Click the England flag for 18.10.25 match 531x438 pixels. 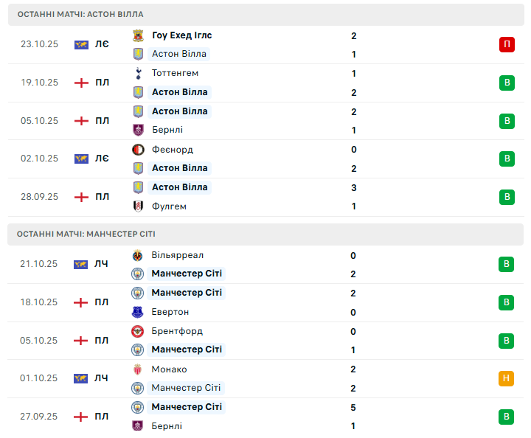pyautogui.click(x=81, y=302)
